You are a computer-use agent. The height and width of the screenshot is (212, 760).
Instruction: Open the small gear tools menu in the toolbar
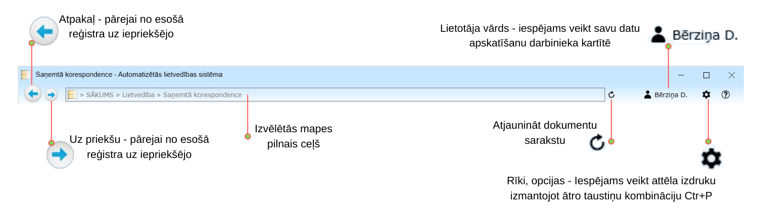(706, 94)
